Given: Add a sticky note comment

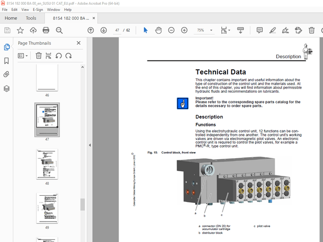Looking at the screenshot, I should pyautogui.click(x=259, y=31).
